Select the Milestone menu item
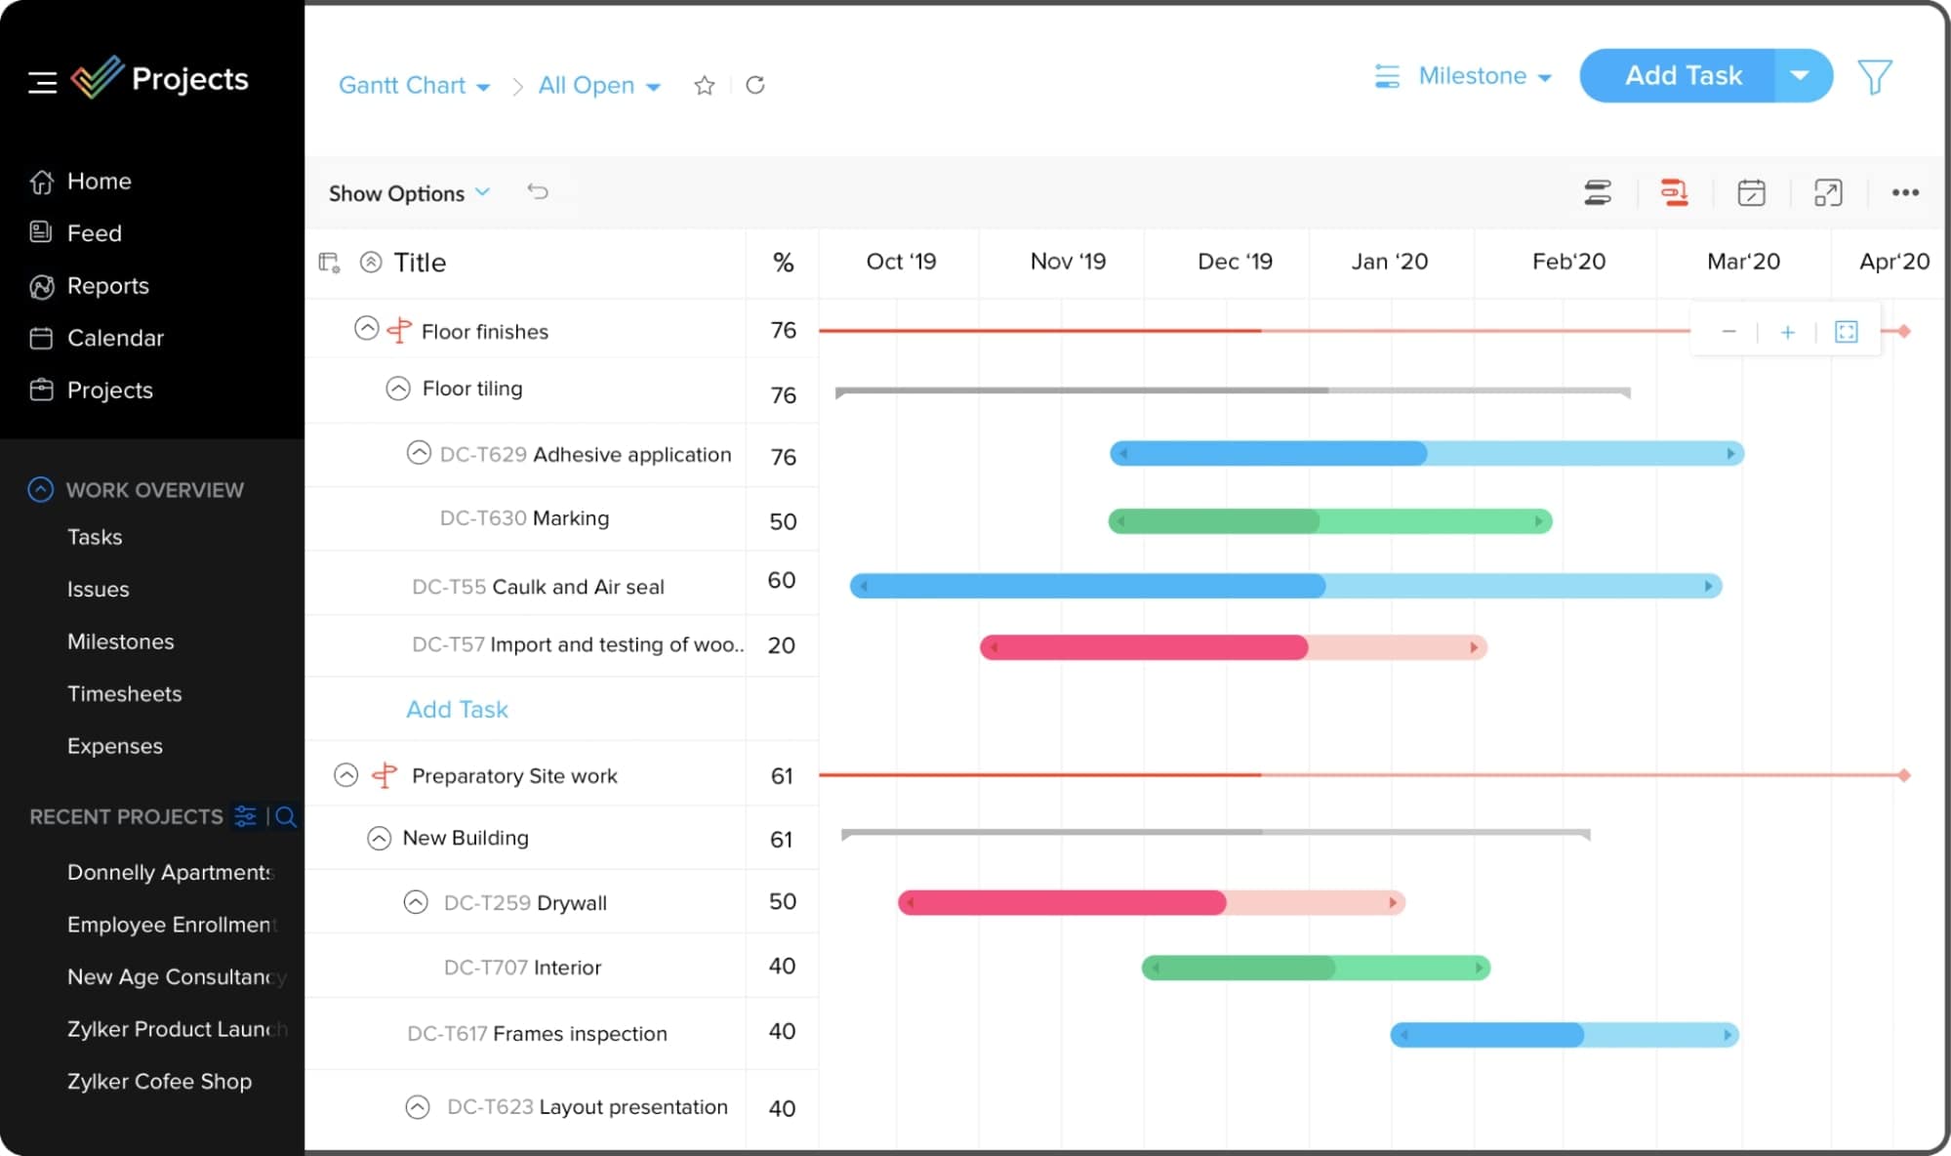The width and height of the screenshot is (1951, 1156). click(x=1471, y=76)
